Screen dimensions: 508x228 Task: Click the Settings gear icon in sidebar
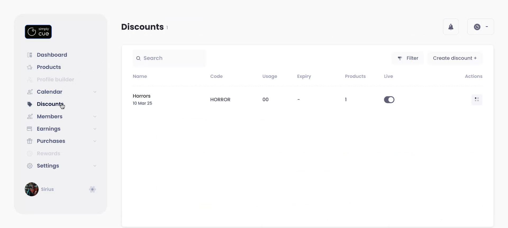coord(30,166)
